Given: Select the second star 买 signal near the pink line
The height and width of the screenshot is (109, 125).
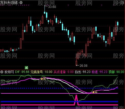Looking at the screenshot, I should pos(95,92).
